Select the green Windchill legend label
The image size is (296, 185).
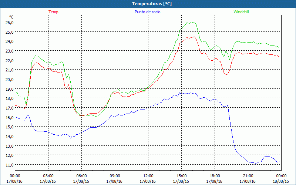[241, 12]
